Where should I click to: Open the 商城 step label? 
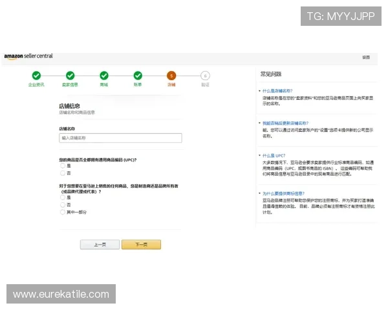[x=104, y=85]
